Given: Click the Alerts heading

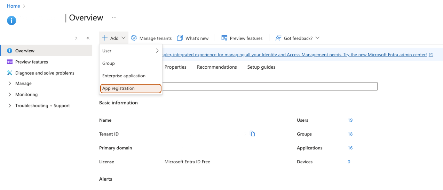Looking at the screenshot, I should coord(106,179).
